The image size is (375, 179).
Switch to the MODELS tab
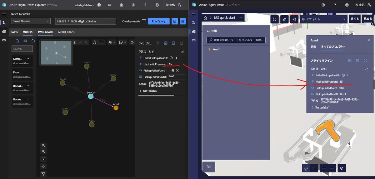(x=27, y=32)
